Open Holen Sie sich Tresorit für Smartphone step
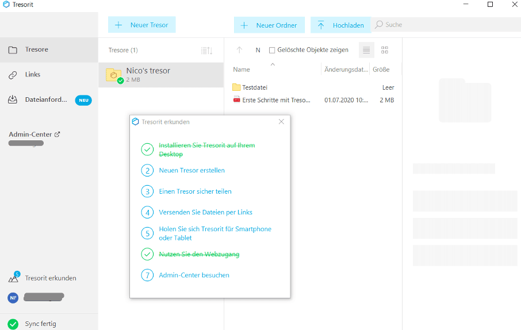The width and height of the screenshot is (521, 330). pyautogui.click(x=215, y=233)
